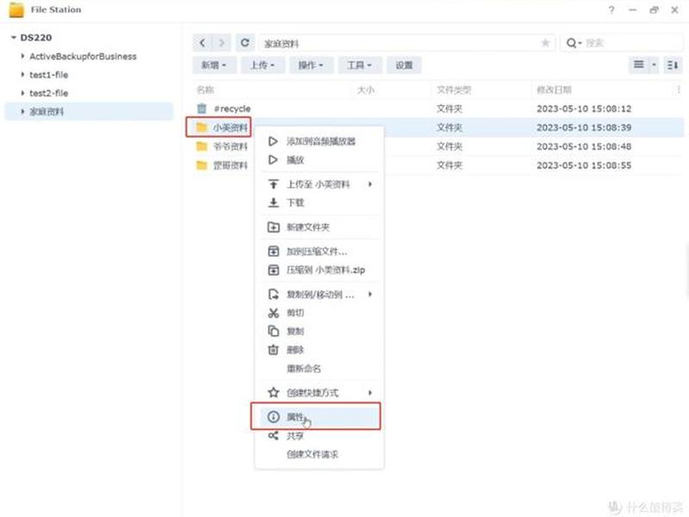This screenshot has height=517, width=689.
Task: Open the view mode dropdown arrow
Action: 654,65
